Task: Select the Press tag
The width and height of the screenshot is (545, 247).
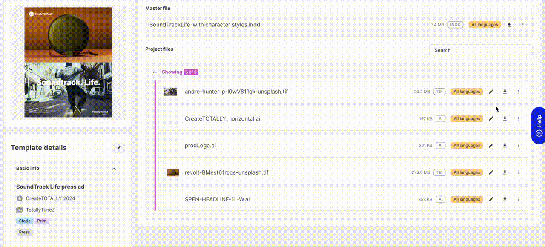Action: click(x=25, y=232)
